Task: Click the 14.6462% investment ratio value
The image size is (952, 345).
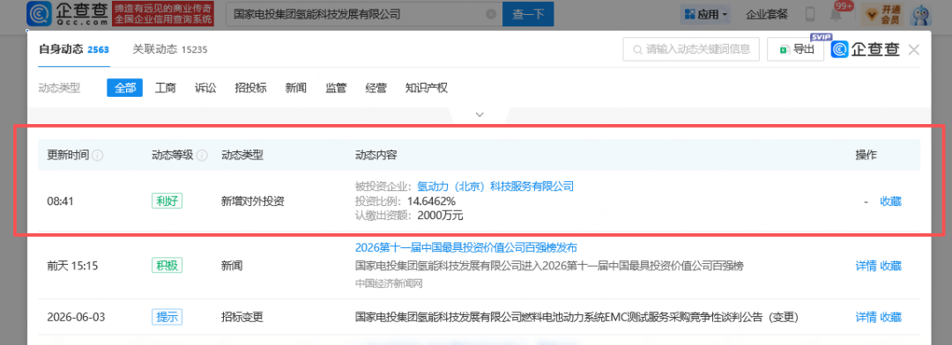Action: [x=431, y=202]
